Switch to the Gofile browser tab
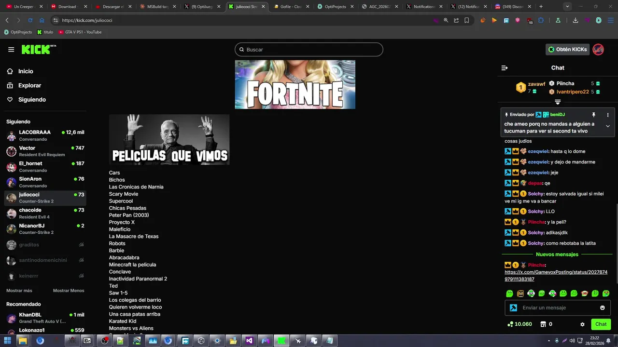The image size is (618, 347). (x=291, y=7)
